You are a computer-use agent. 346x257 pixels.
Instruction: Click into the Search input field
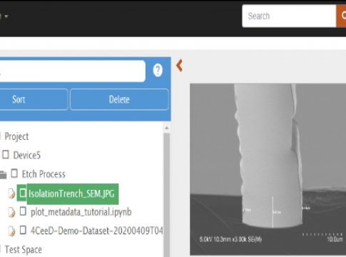289,16
